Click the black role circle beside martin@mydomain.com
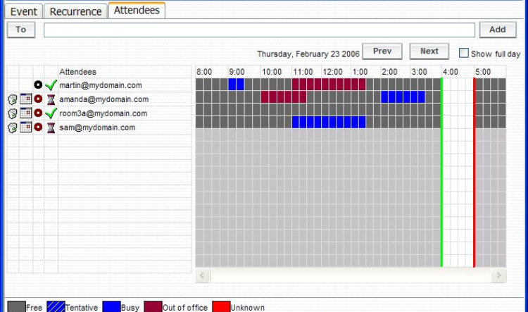Image resolution: width=528 pixels, height=312 pixels. pos(38,85)
